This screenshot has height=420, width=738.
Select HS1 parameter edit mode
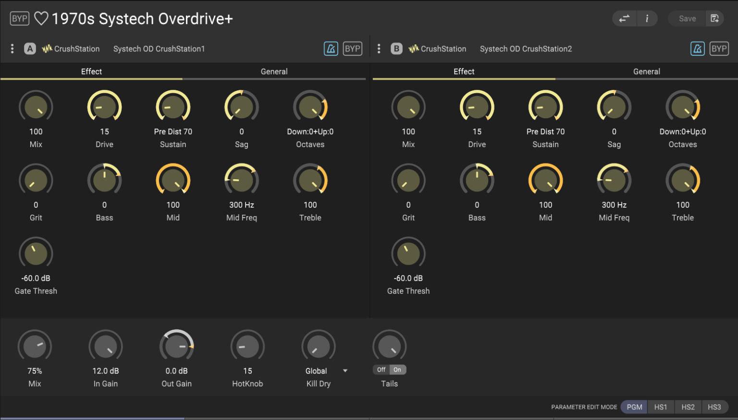pyautogui.click(x=661, y=407)
